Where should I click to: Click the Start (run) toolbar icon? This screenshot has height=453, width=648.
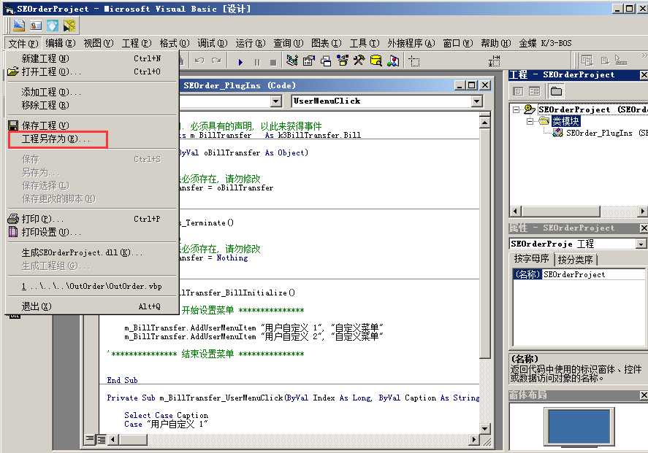[x=240, y=62]
